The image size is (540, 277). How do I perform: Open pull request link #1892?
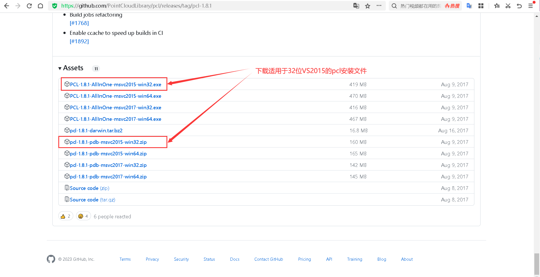79,41
